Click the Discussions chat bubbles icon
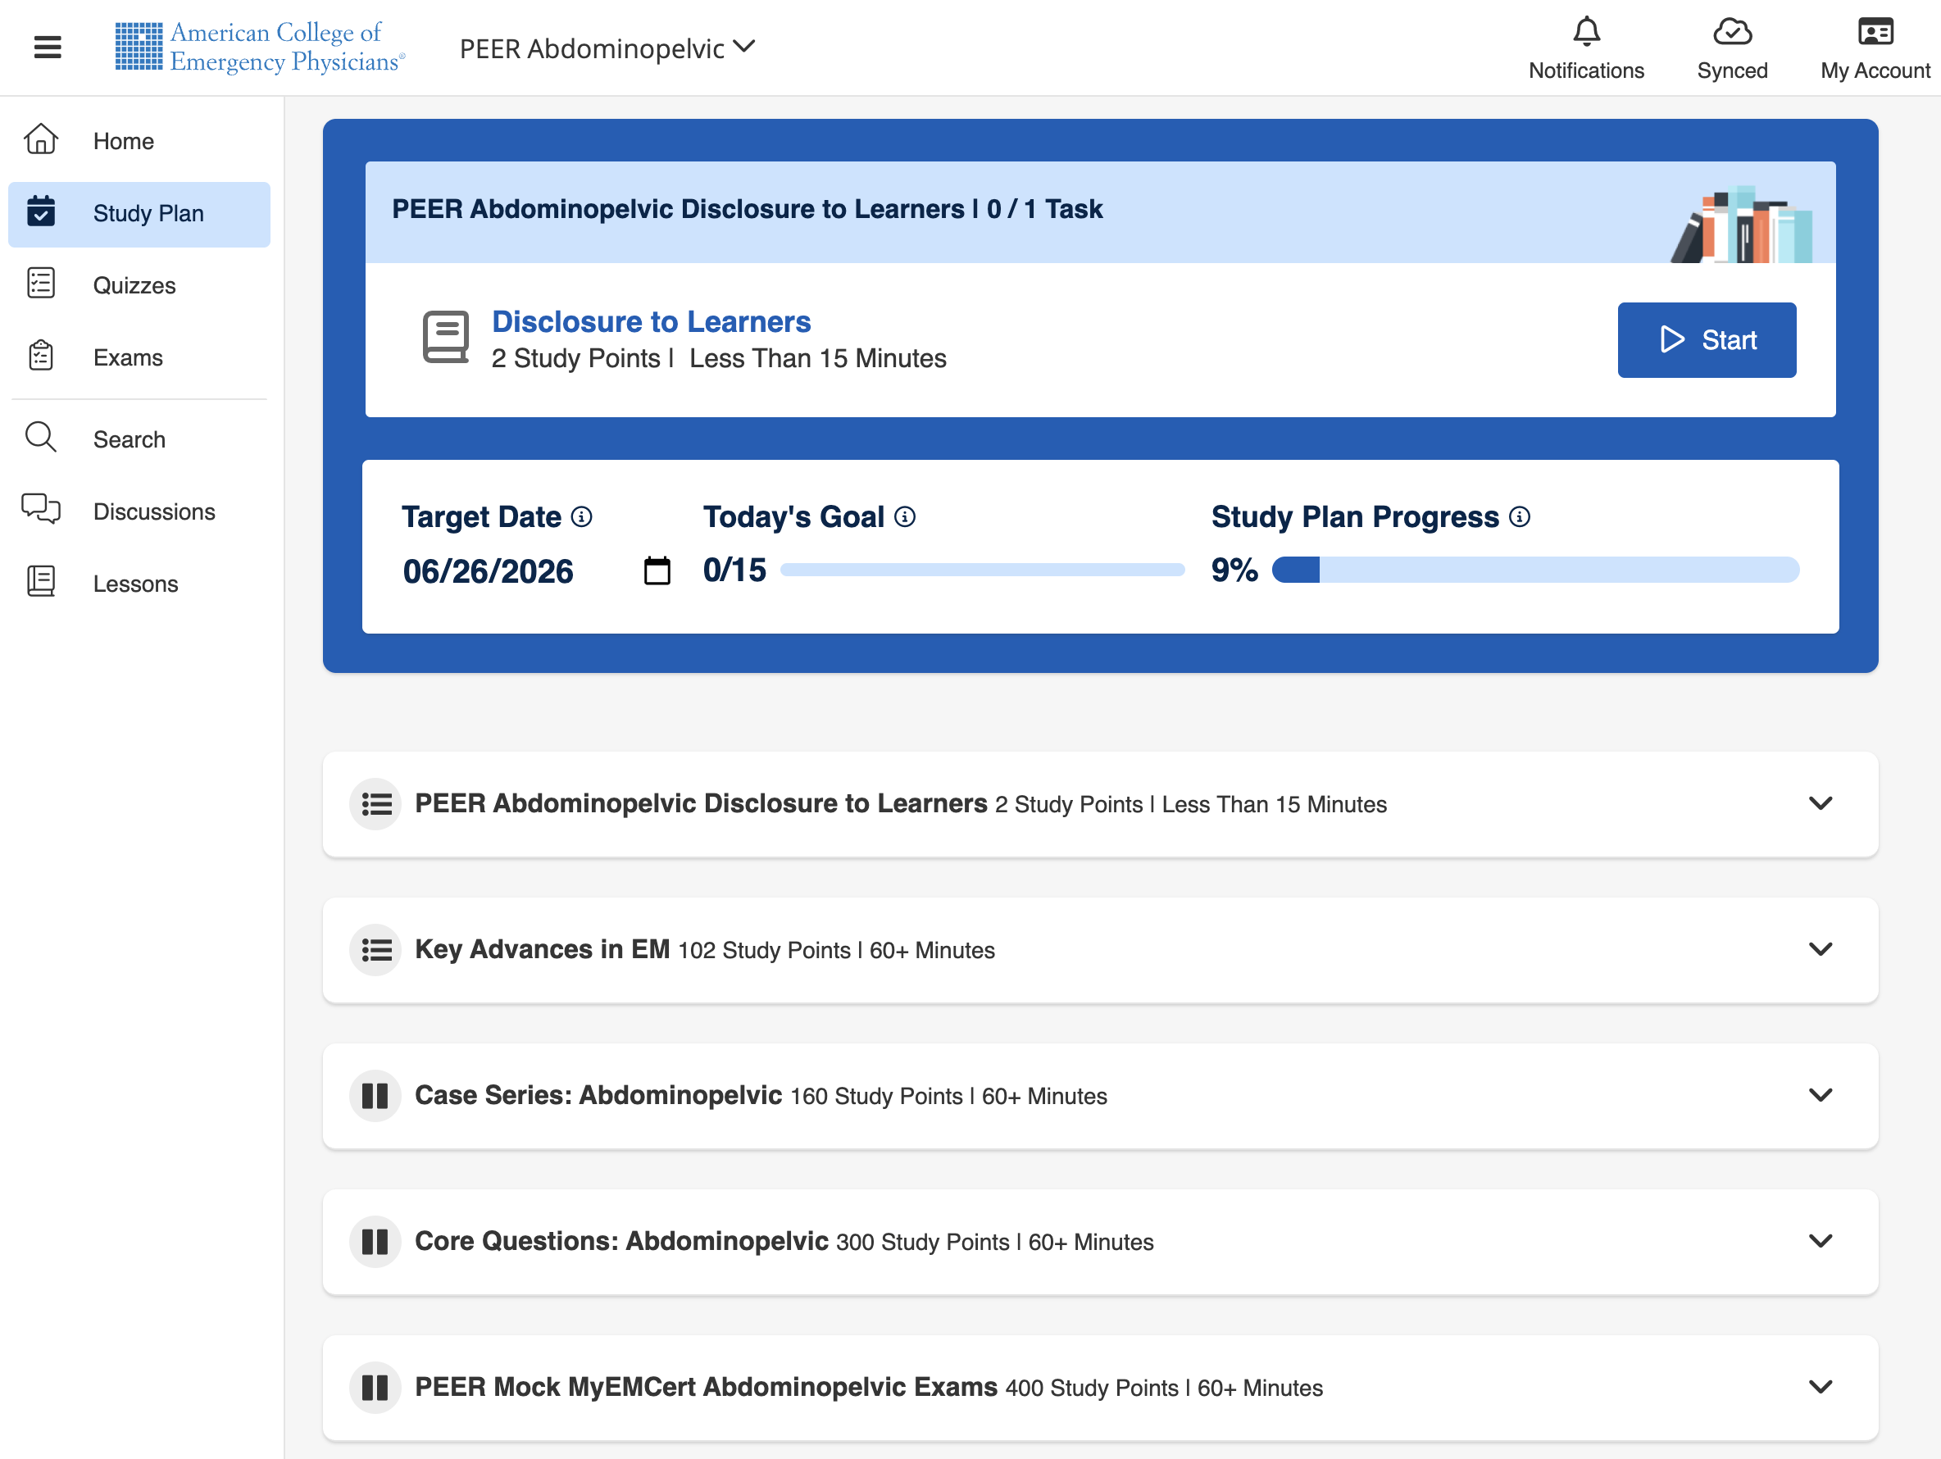 click(41, 509)
